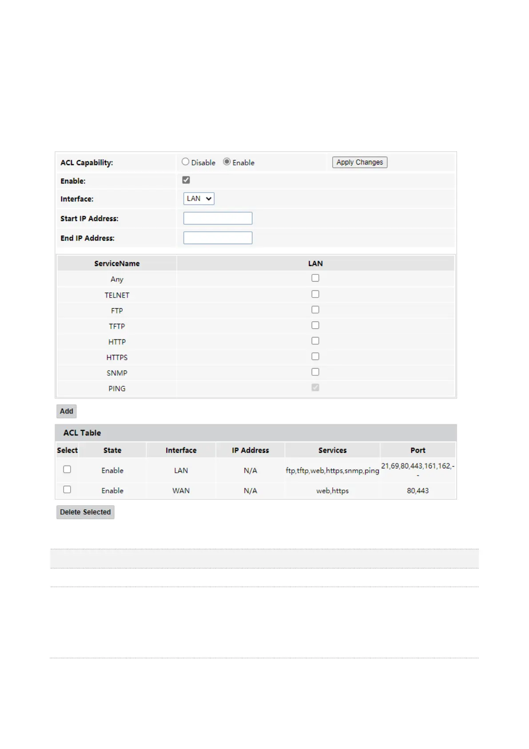The image size is (529, 749).
Task: Click the State column header
Action: 112,451
